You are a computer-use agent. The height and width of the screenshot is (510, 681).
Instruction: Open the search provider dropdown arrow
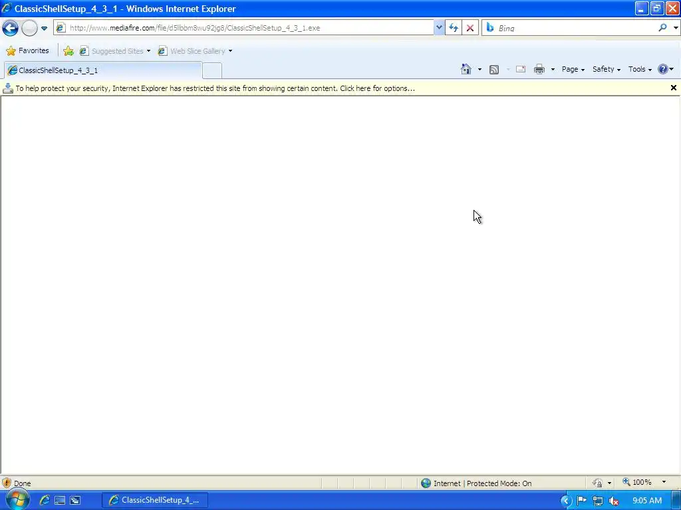click(x=676, y=28)
